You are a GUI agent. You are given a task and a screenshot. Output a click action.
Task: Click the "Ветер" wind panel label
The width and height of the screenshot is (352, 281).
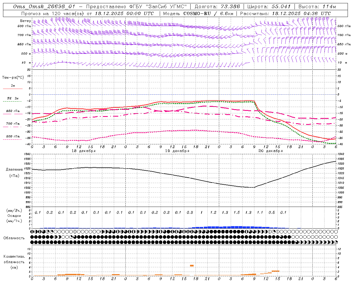tap(25, 21)
